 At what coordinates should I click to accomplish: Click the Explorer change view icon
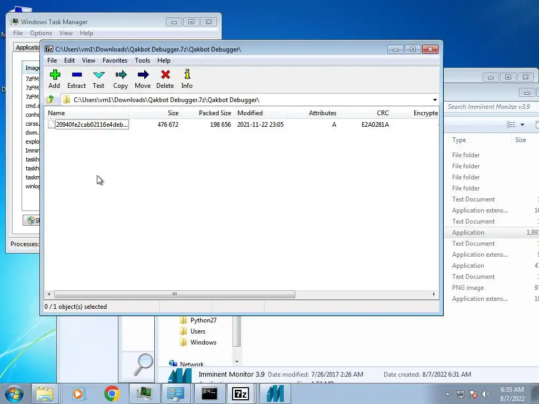(511, 124)
